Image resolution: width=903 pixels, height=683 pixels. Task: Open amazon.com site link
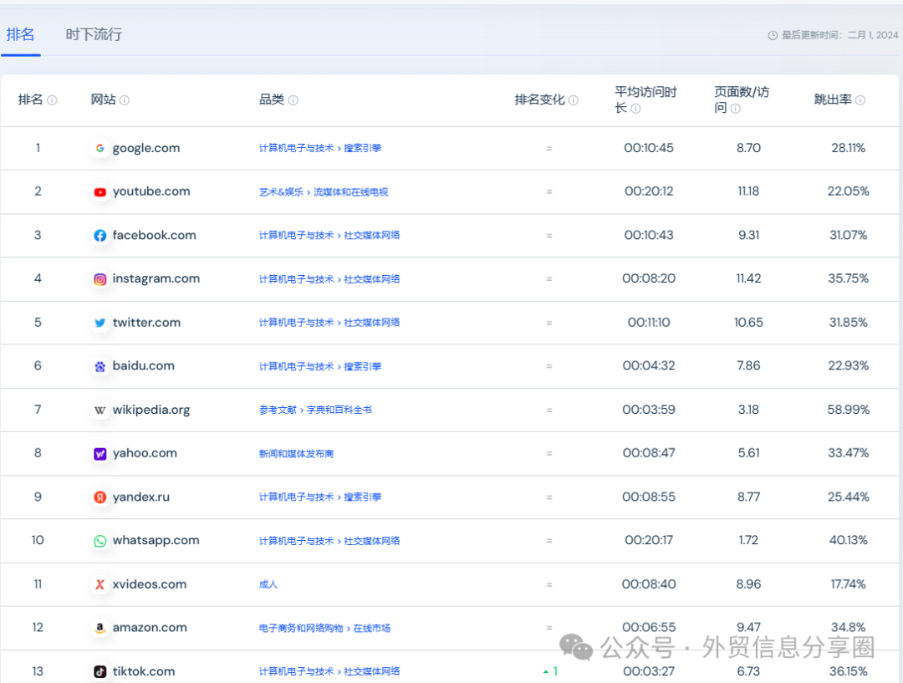pyautogui.click(x=150, y=628)
